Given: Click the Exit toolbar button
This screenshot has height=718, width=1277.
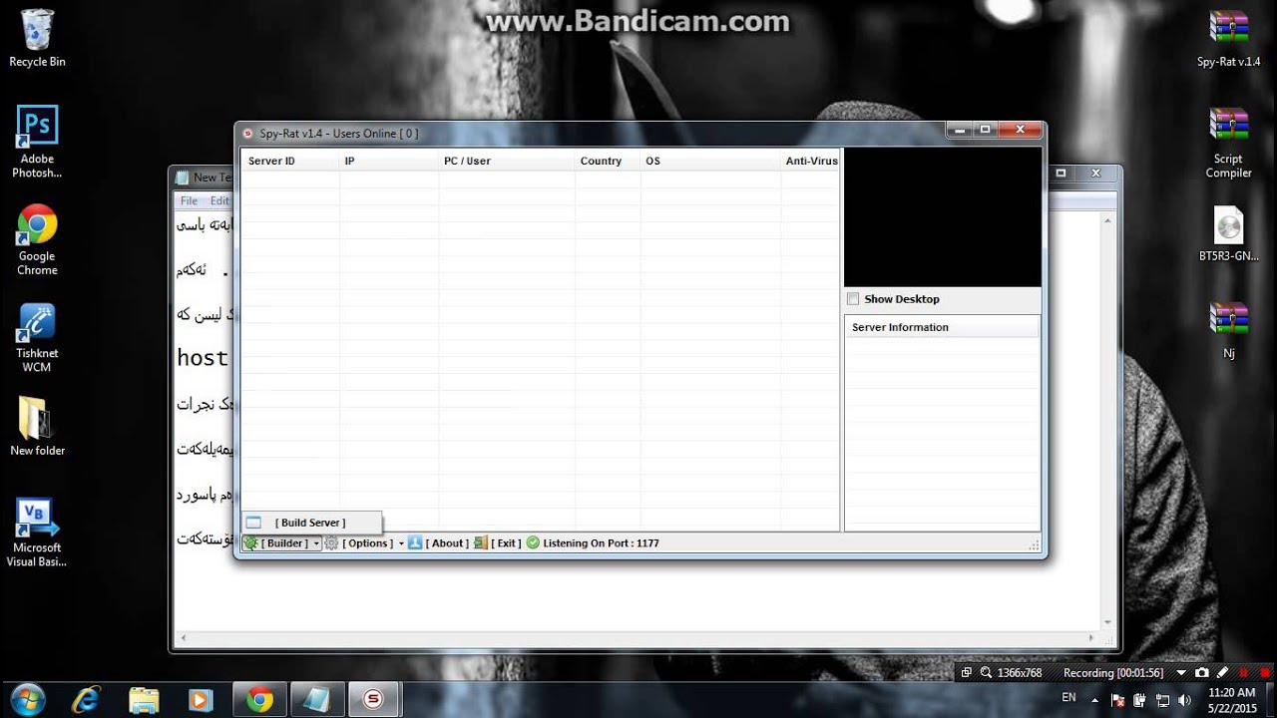Looking at the screenshot, I should tap(498, 543).
